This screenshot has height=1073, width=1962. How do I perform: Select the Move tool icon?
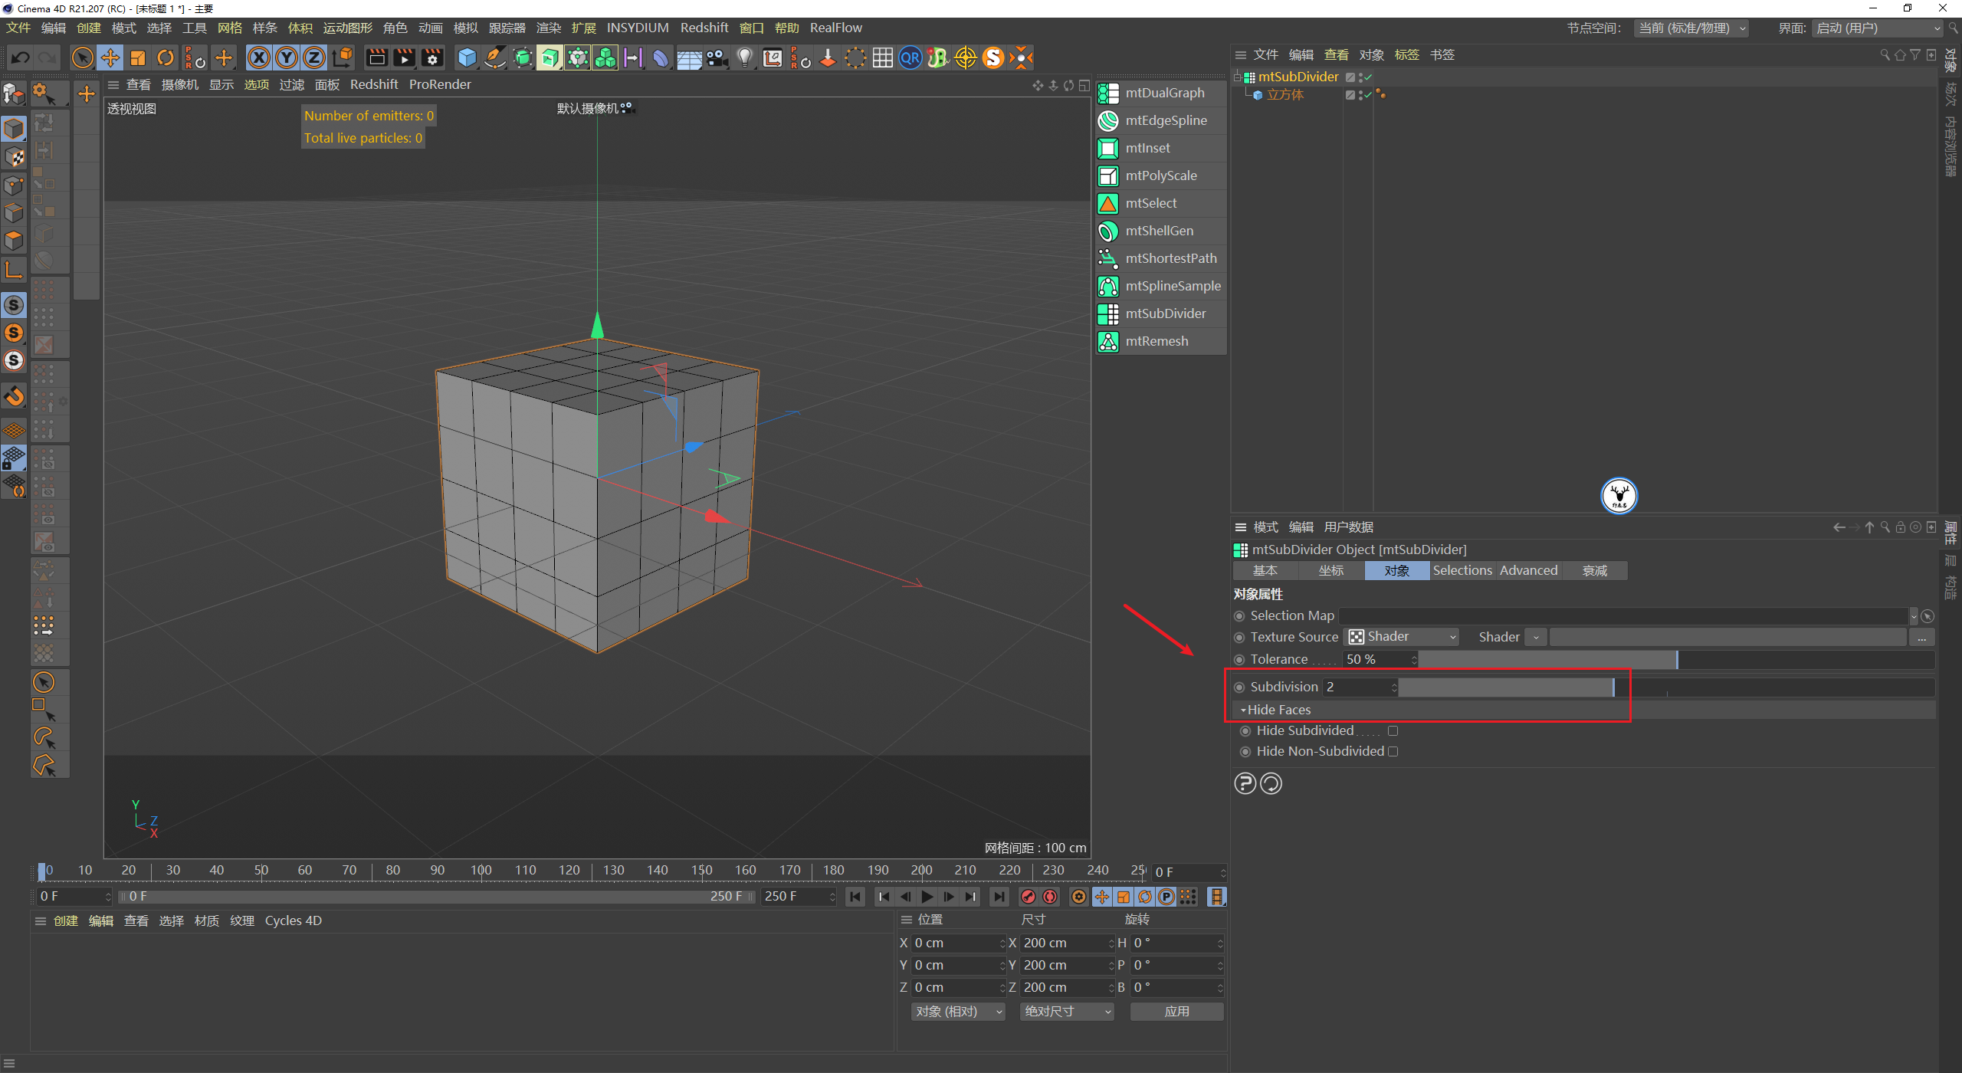pyautogui.click(x=110, y=57)
